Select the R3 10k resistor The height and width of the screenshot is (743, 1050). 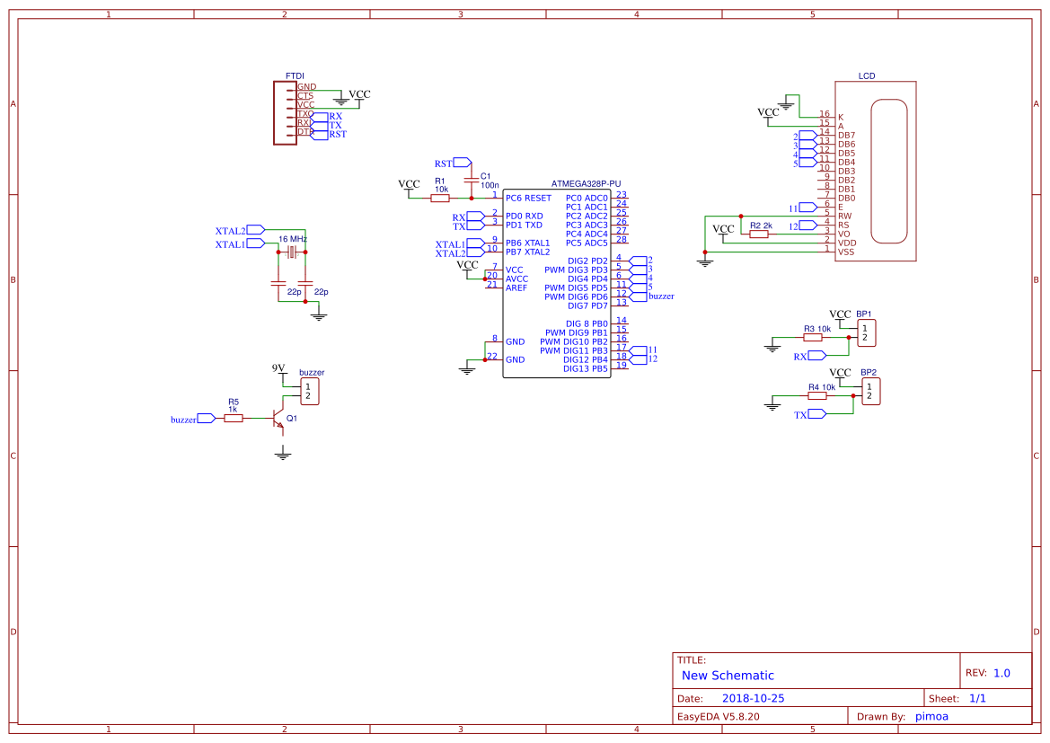[x=813, y=338]
